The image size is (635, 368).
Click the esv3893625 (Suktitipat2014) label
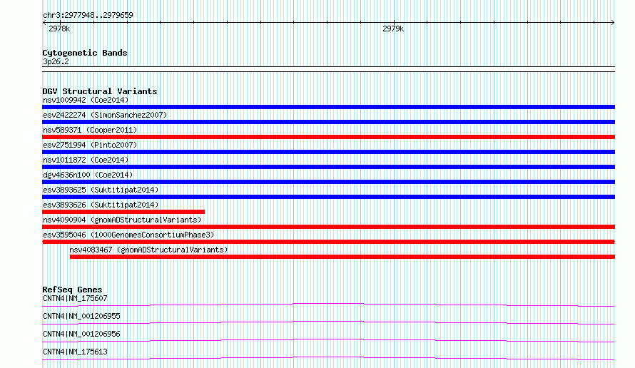tap(101, 190)
